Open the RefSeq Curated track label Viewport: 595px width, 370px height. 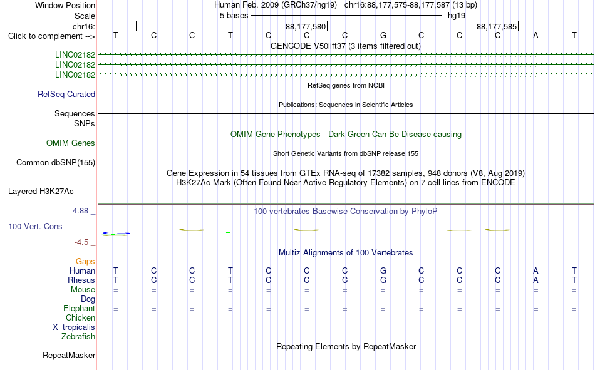66,94
